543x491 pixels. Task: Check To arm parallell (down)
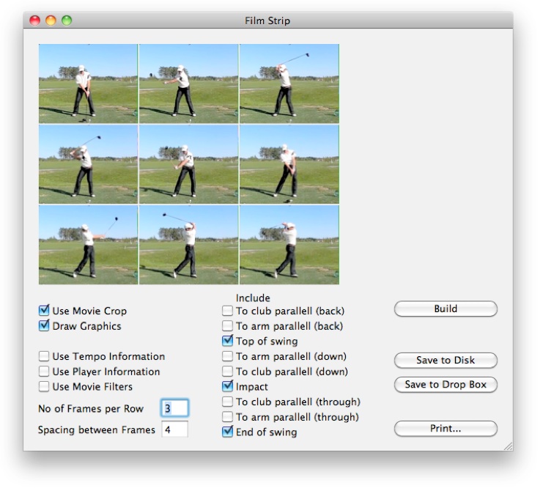pos(227,356)
